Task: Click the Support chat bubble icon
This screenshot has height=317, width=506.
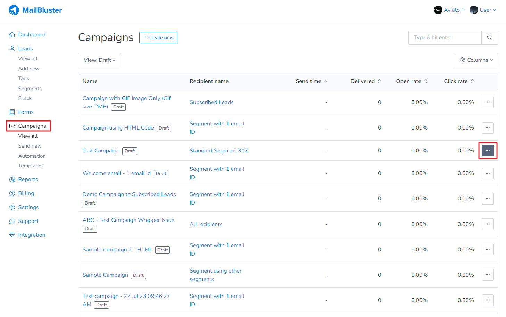Action: [x=12, y=221]
